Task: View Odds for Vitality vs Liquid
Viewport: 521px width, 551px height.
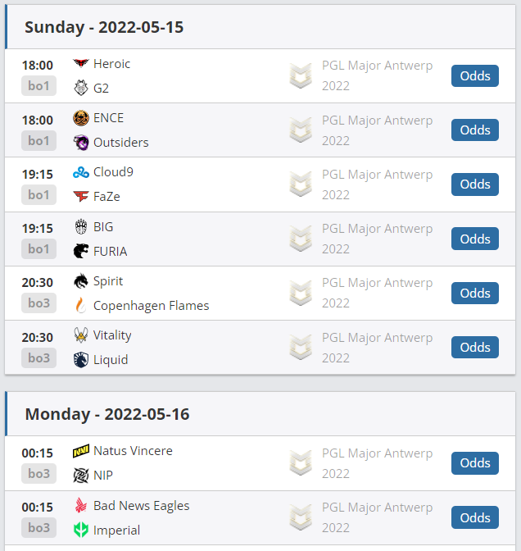Action: coord(475,348)
